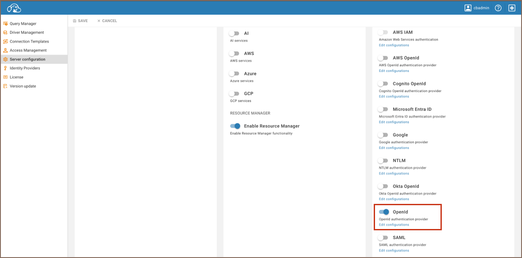Open the help question mark icon
Image resolution: width=522 pixels, height=258 pixels.
[x=498, y=8]
